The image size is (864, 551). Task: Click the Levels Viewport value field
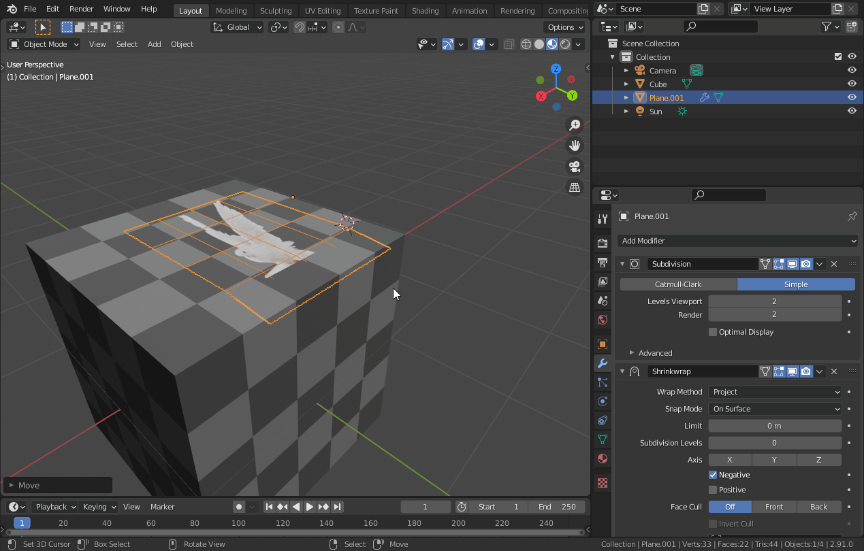tap(775, 301)
